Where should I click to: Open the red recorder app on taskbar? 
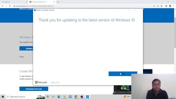(x=82, y=97)
